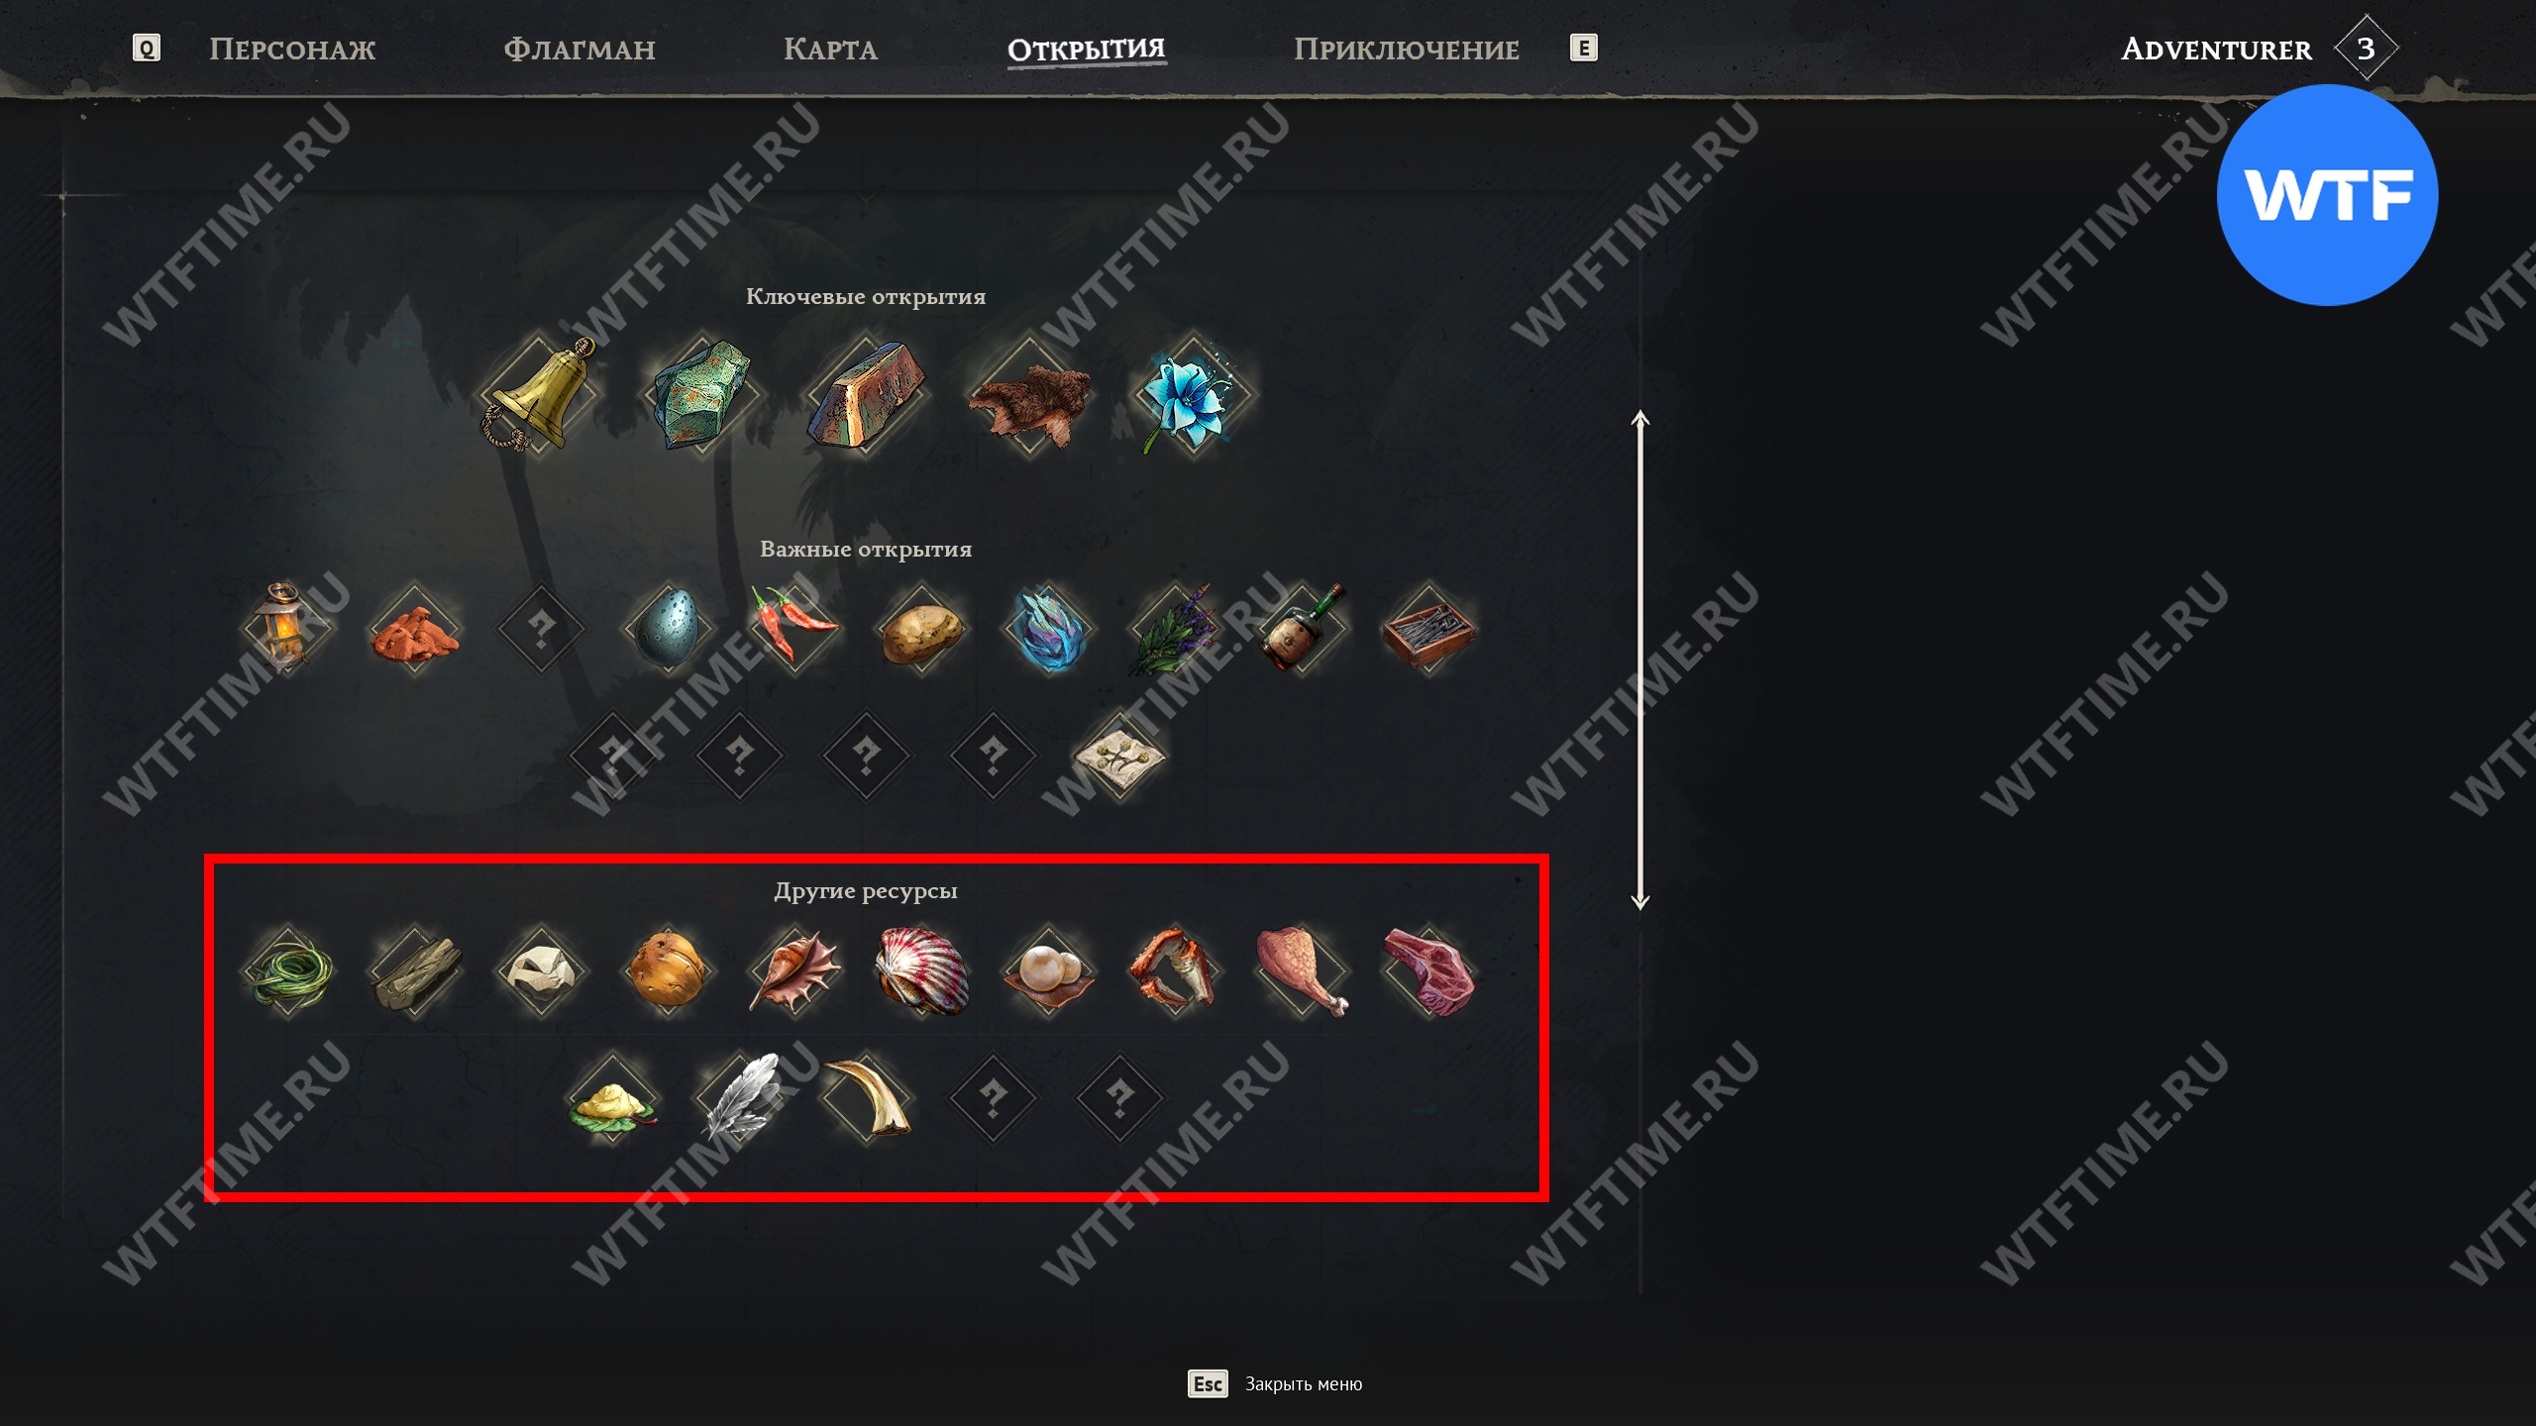The image size is (2536, 1426).
Task: Select the rum bottle icon
Action: coord(1302,627)
